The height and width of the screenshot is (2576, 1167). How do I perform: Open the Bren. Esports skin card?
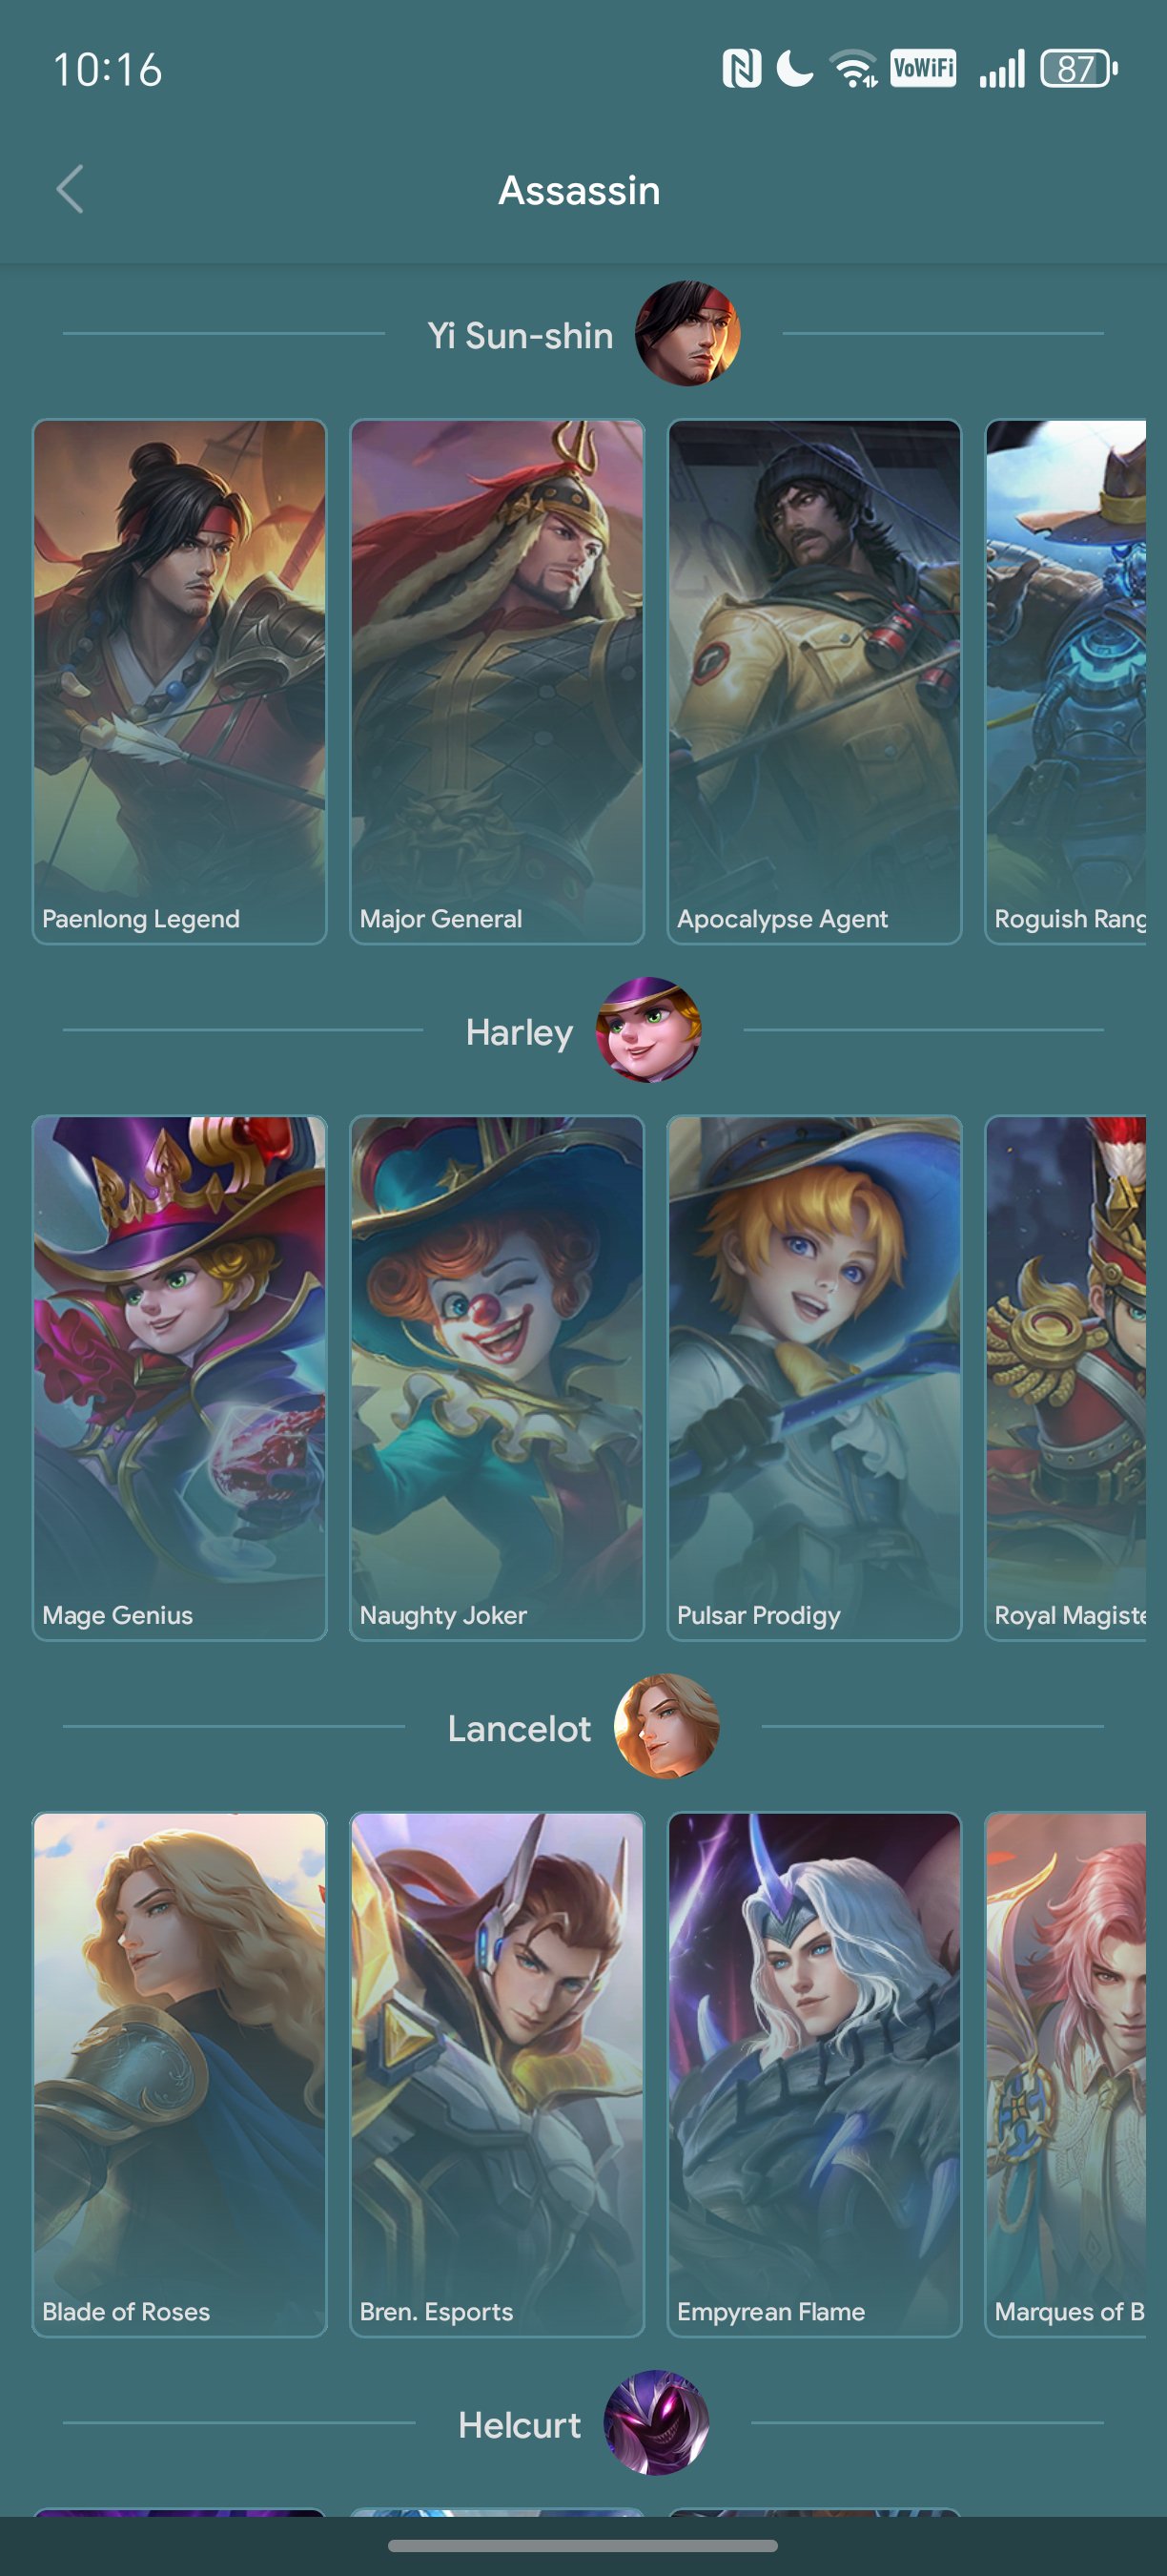[497, 2074]
